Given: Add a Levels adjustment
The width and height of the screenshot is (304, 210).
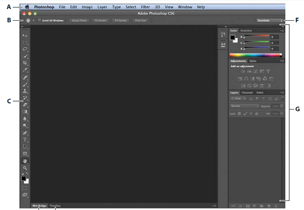Looking at the screenshot, I should coord(249,72).
